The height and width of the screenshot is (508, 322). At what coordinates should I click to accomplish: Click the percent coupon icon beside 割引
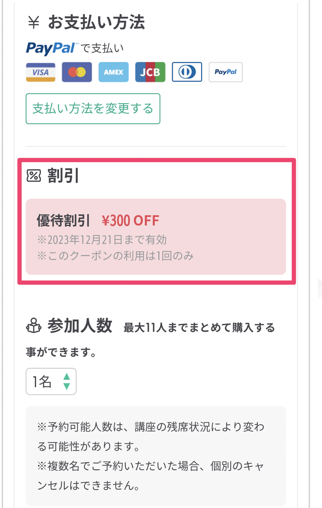(34, 176)
